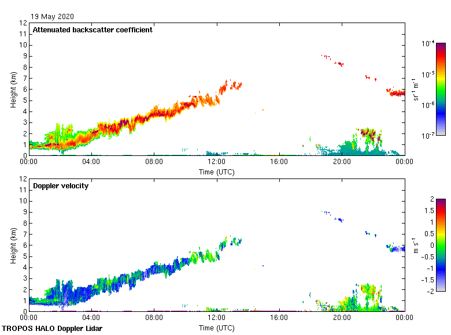Viewport: 451px width, 335px height.
Task: Click "Time (UTC)" label under the Doppler plot
Action: tap(217, 328)
